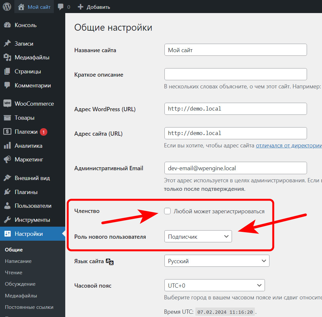Select Написание settings submenu
This screenshot has width=322, height=317.
point(18,261)
